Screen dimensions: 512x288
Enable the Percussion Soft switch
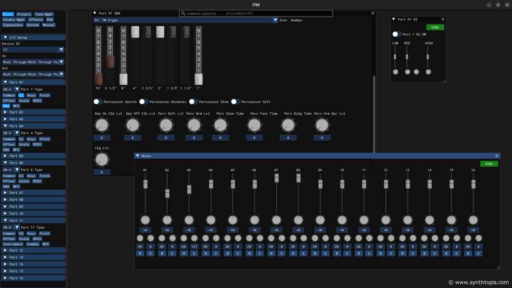(x=235, y=102)
